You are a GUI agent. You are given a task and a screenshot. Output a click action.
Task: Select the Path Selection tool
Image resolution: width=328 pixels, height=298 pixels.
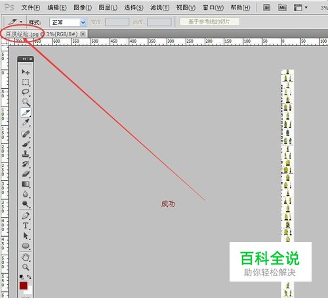(26, 236)
